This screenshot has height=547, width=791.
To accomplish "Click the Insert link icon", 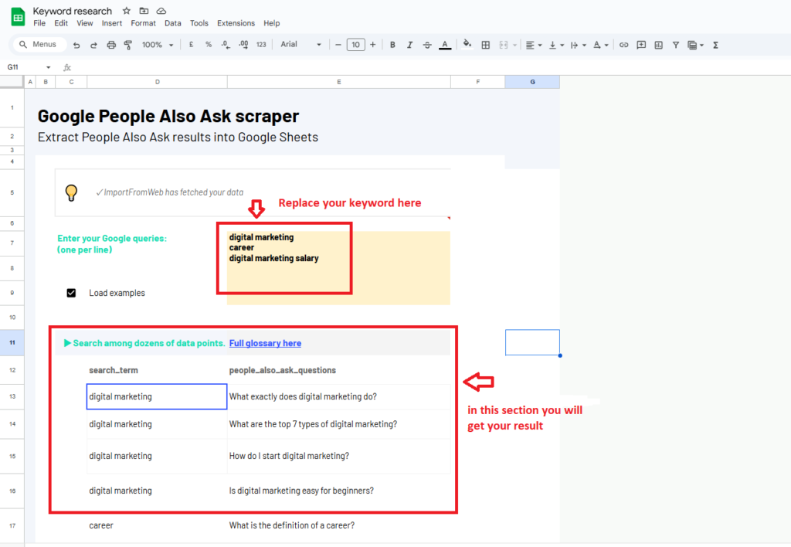I will 624,45.
